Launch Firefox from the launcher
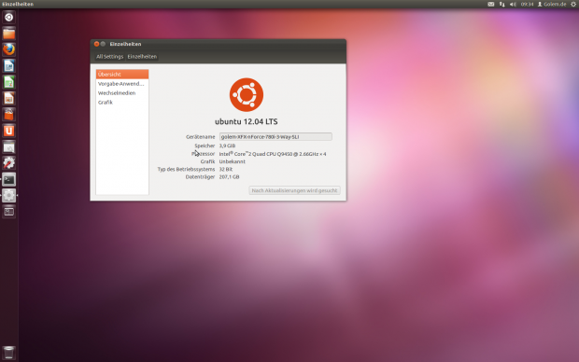The image size is (579, 362). tap(8, 49)
